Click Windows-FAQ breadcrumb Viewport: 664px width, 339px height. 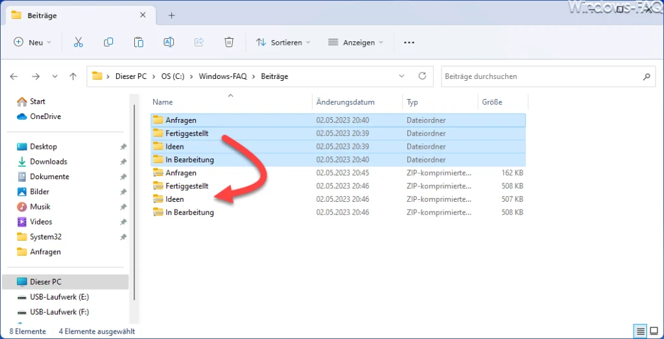click(223, 76)
